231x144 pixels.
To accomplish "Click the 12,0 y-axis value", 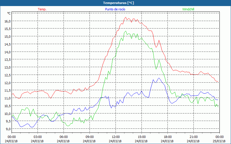I will pos(8,83).
